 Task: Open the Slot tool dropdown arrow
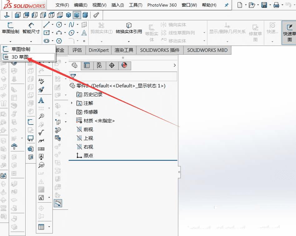point(52,41)
